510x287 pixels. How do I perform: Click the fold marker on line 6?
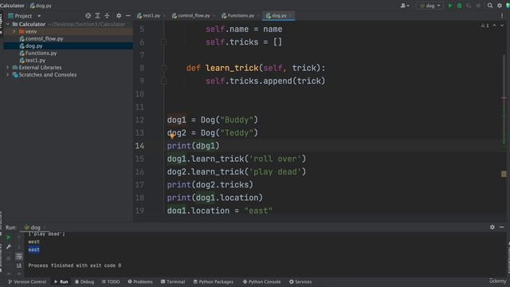(x=163, y=42)
